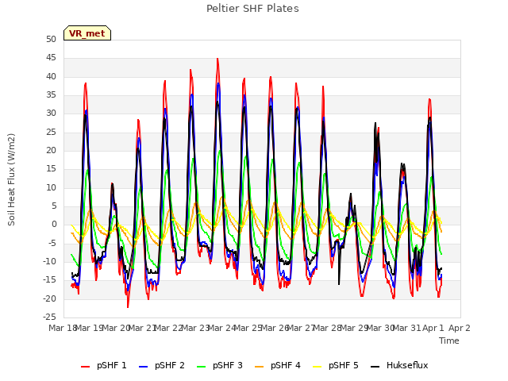The width and height of the screenshot is (508, 381).
Task: Click the orange pSHF 4 legend swatch
Action: tap(260, 367)
